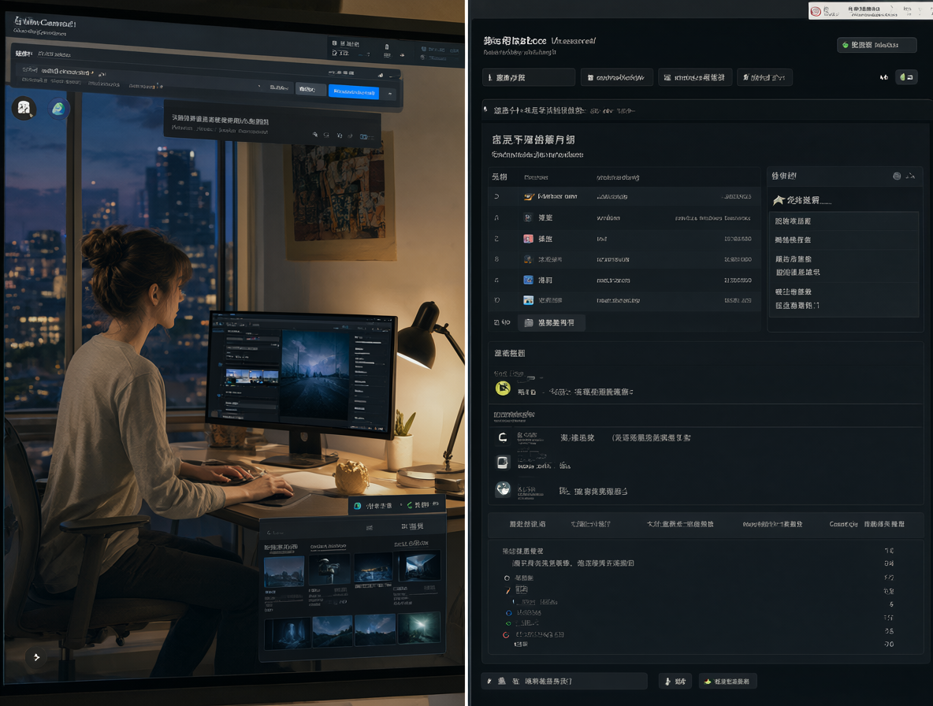933x706 pixels.
Task: Select the second tab with the small square icon
Action: click(616, 77)
